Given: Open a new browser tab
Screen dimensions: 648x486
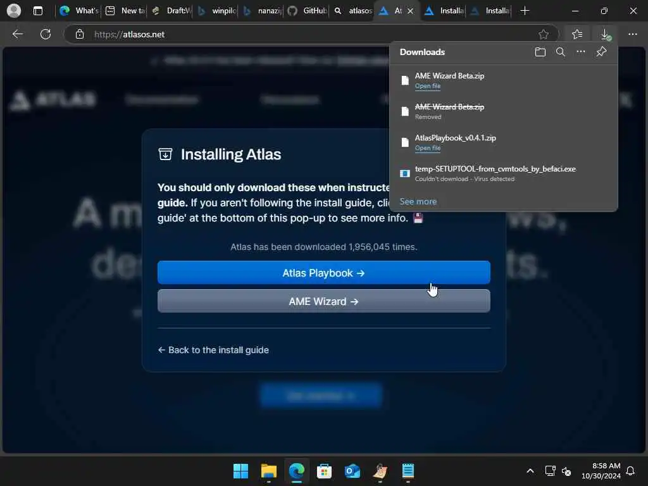Looking at the screenshot, I should pos(525,11).
